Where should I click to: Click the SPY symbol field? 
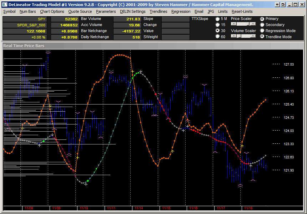tap(25, 19)
